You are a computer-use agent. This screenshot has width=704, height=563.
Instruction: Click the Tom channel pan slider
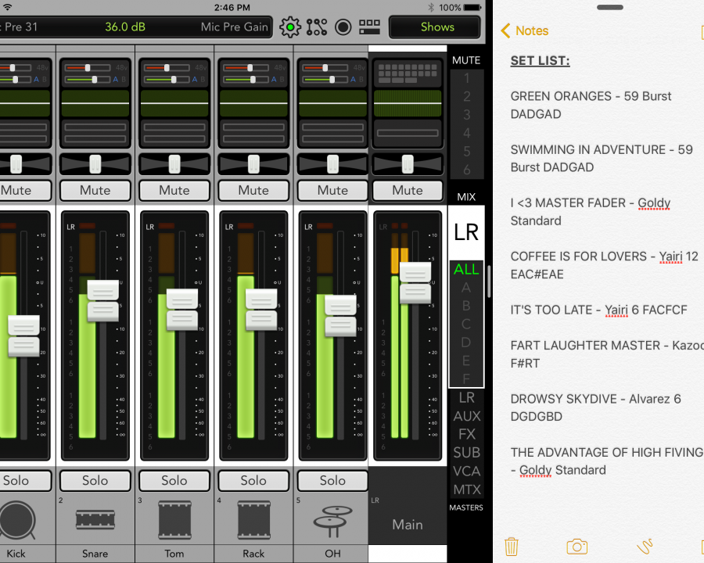[x=174, y=163]
